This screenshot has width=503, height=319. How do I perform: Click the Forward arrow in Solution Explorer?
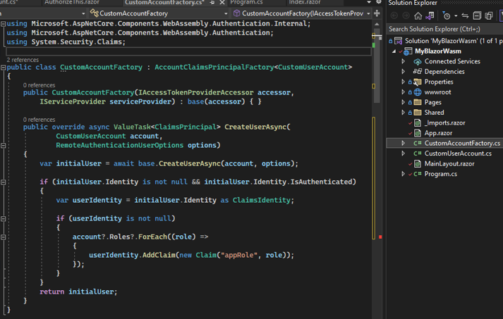(x=406, y=15)
